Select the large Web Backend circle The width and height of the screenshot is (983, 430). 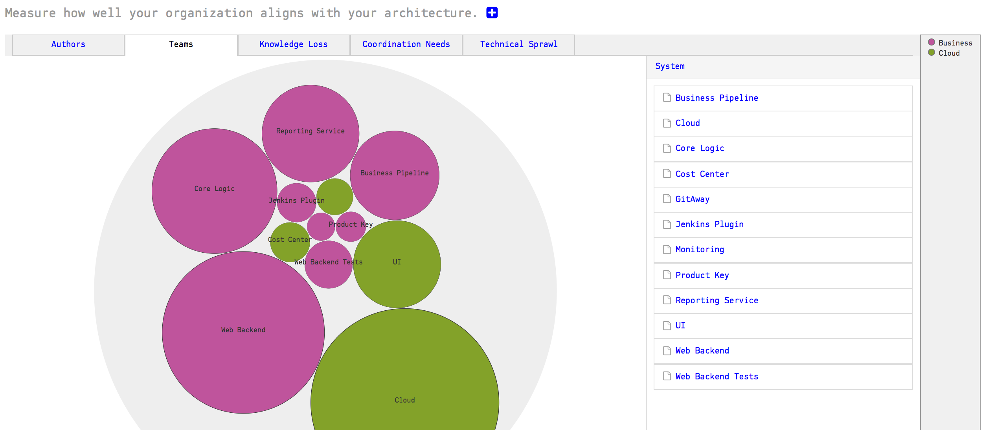tap(243, 332)
